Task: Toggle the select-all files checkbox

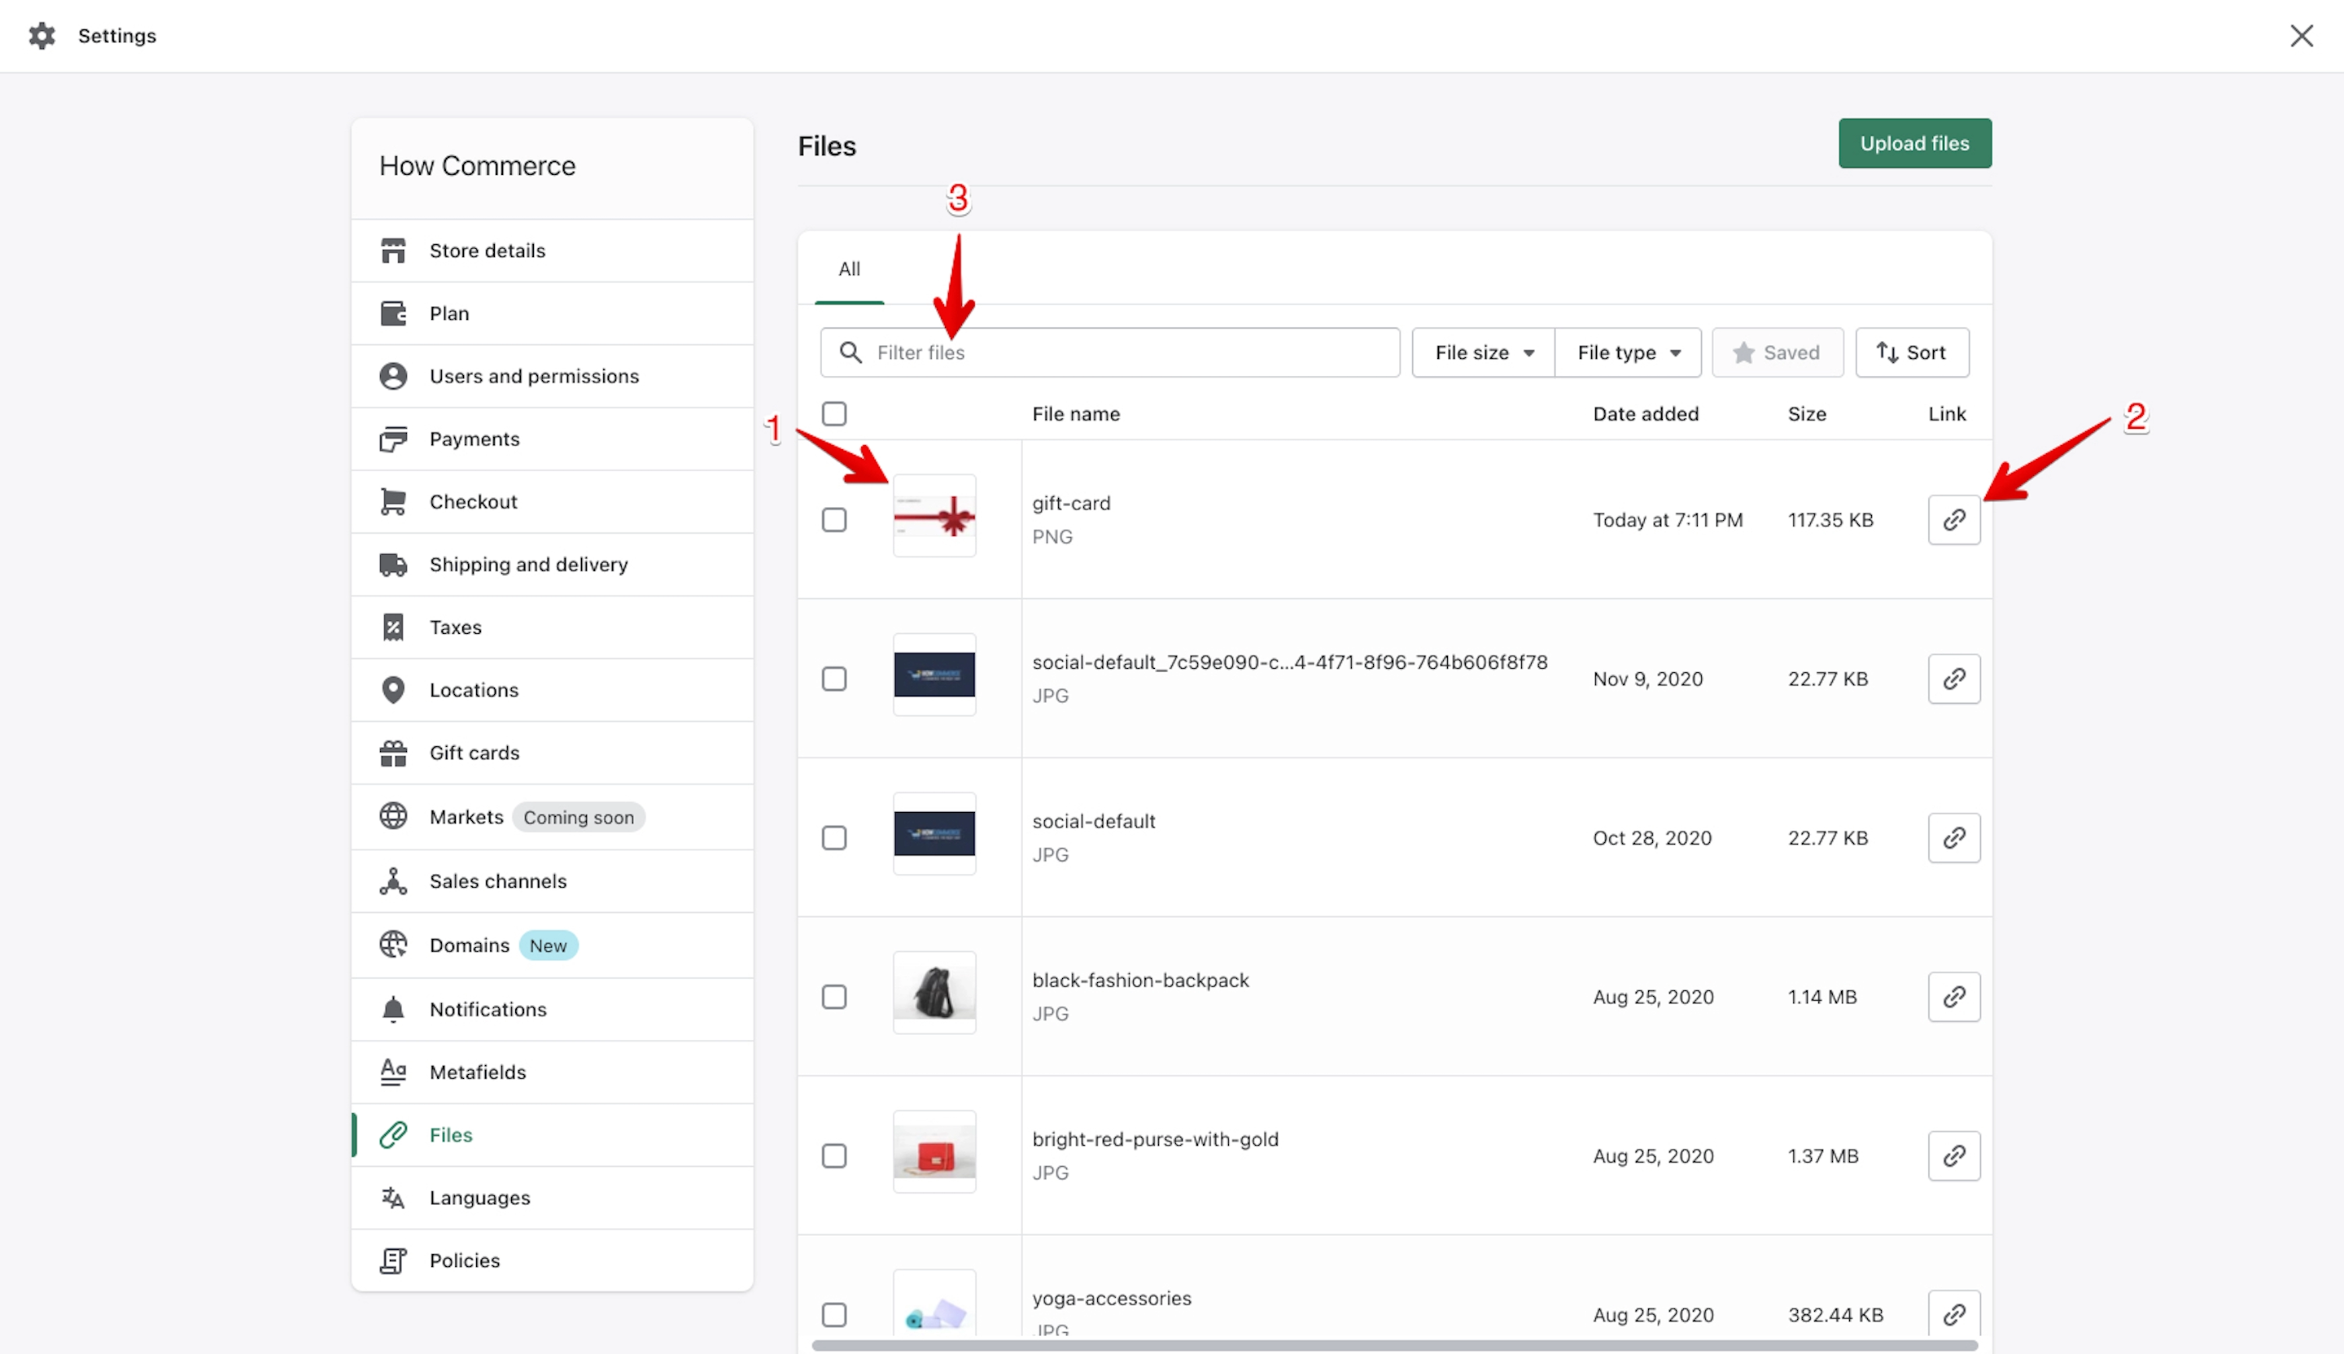Action: click(834, 414)
